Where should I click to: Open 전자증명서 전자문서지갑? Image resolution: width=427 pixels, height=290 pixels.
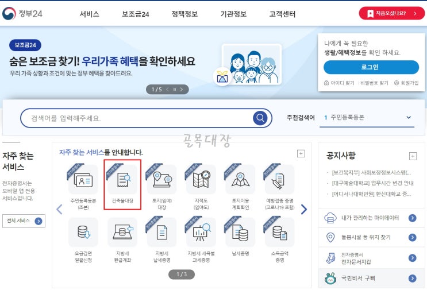click(x=371, y=258)
